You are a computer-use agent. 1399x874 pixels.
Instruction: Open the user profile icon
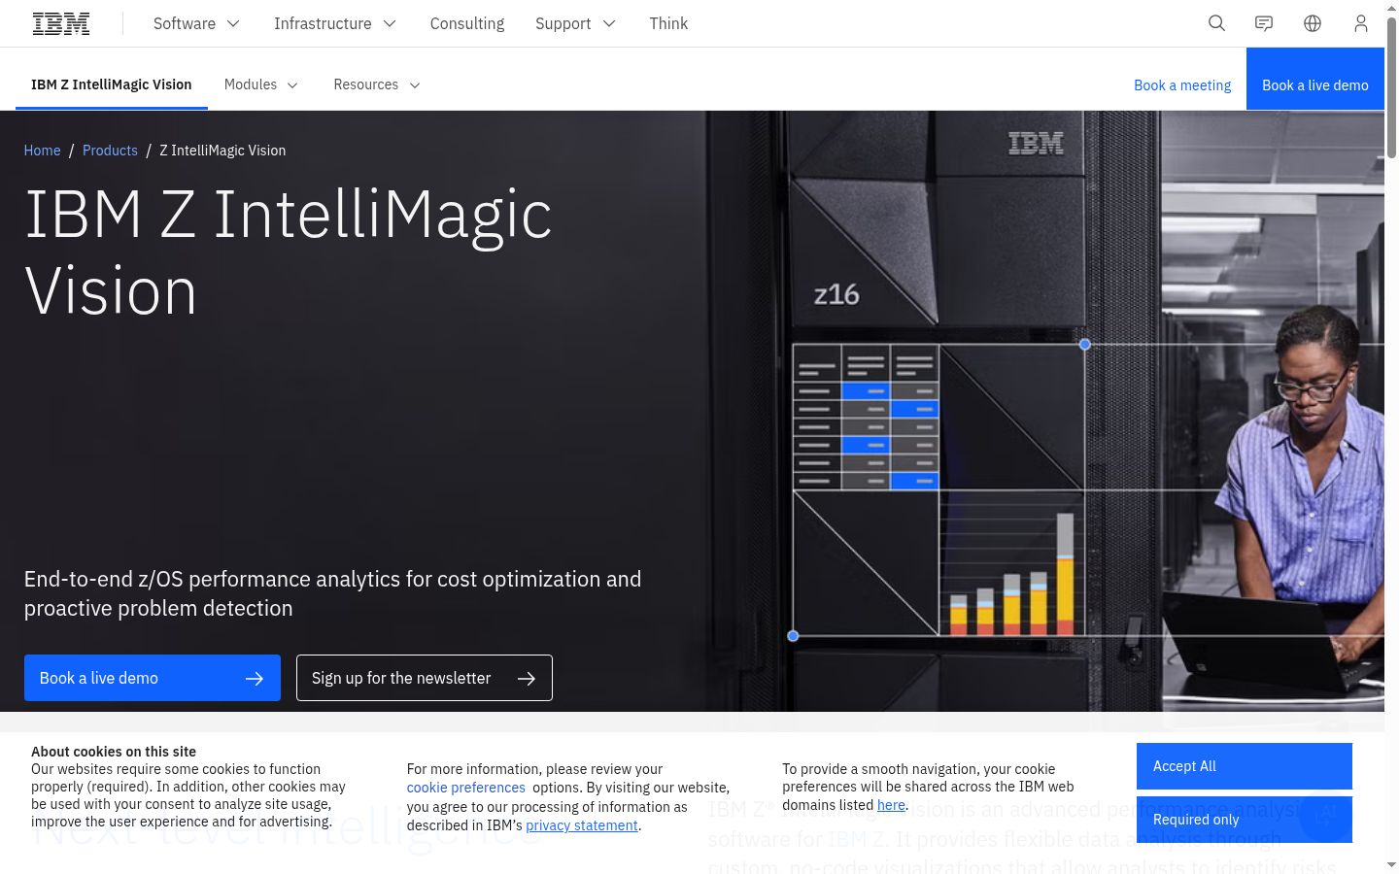(1361, 23)
